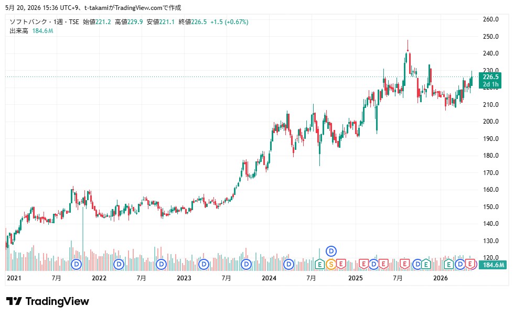Screen dimensions: 514x317
Task: Click the dividend D marker near March 2026
Action: click(460, 264)
